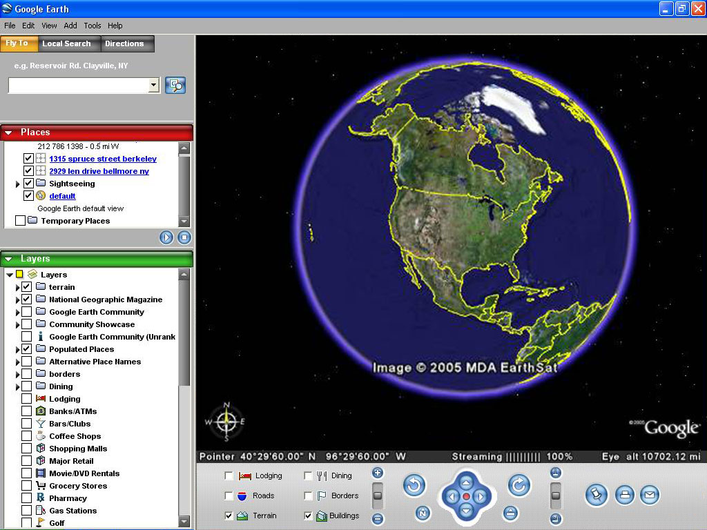This screenshot has width=707, height=530.
Task: Pan the globe right with the arrow
Action: (x=481, y=497)
